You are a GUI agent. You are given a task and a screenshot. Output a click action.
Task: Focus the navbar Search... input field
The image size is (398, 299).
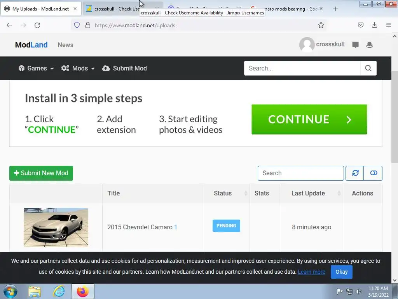coord(302,68)
